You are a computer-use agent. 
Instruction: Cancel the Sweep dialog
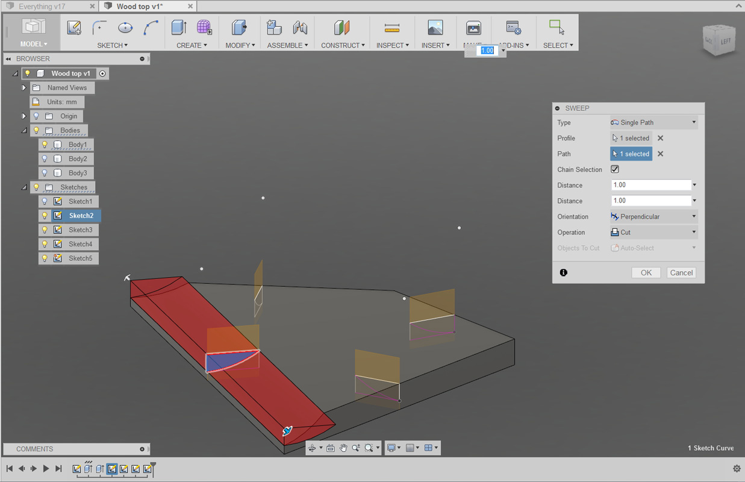click(681, 272)
